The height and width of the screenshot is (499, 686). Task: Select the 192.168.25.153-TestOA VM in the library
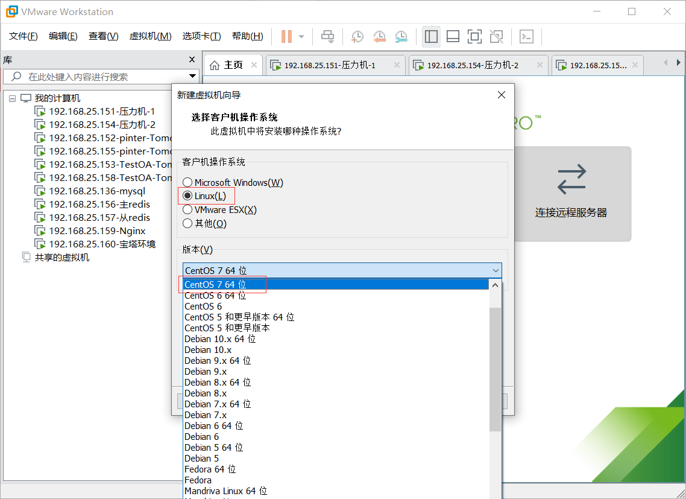pyautogui.click(x=103, y=164)
